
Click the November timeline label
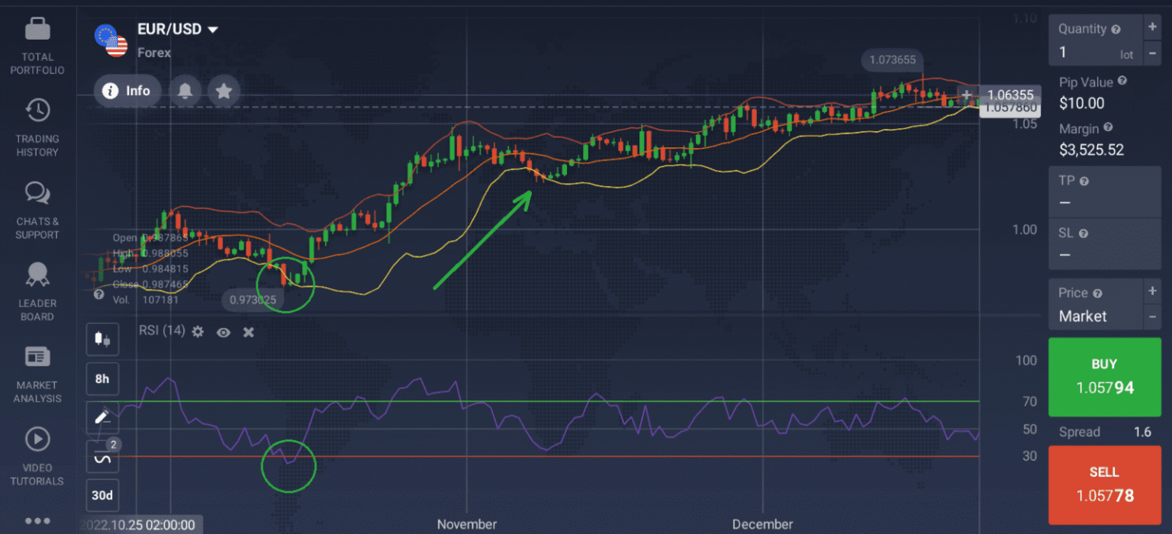click(x=467, y=525)
